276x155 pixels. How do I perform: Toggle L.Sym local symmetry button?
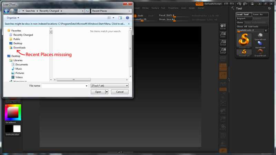(x=223, y=84)
